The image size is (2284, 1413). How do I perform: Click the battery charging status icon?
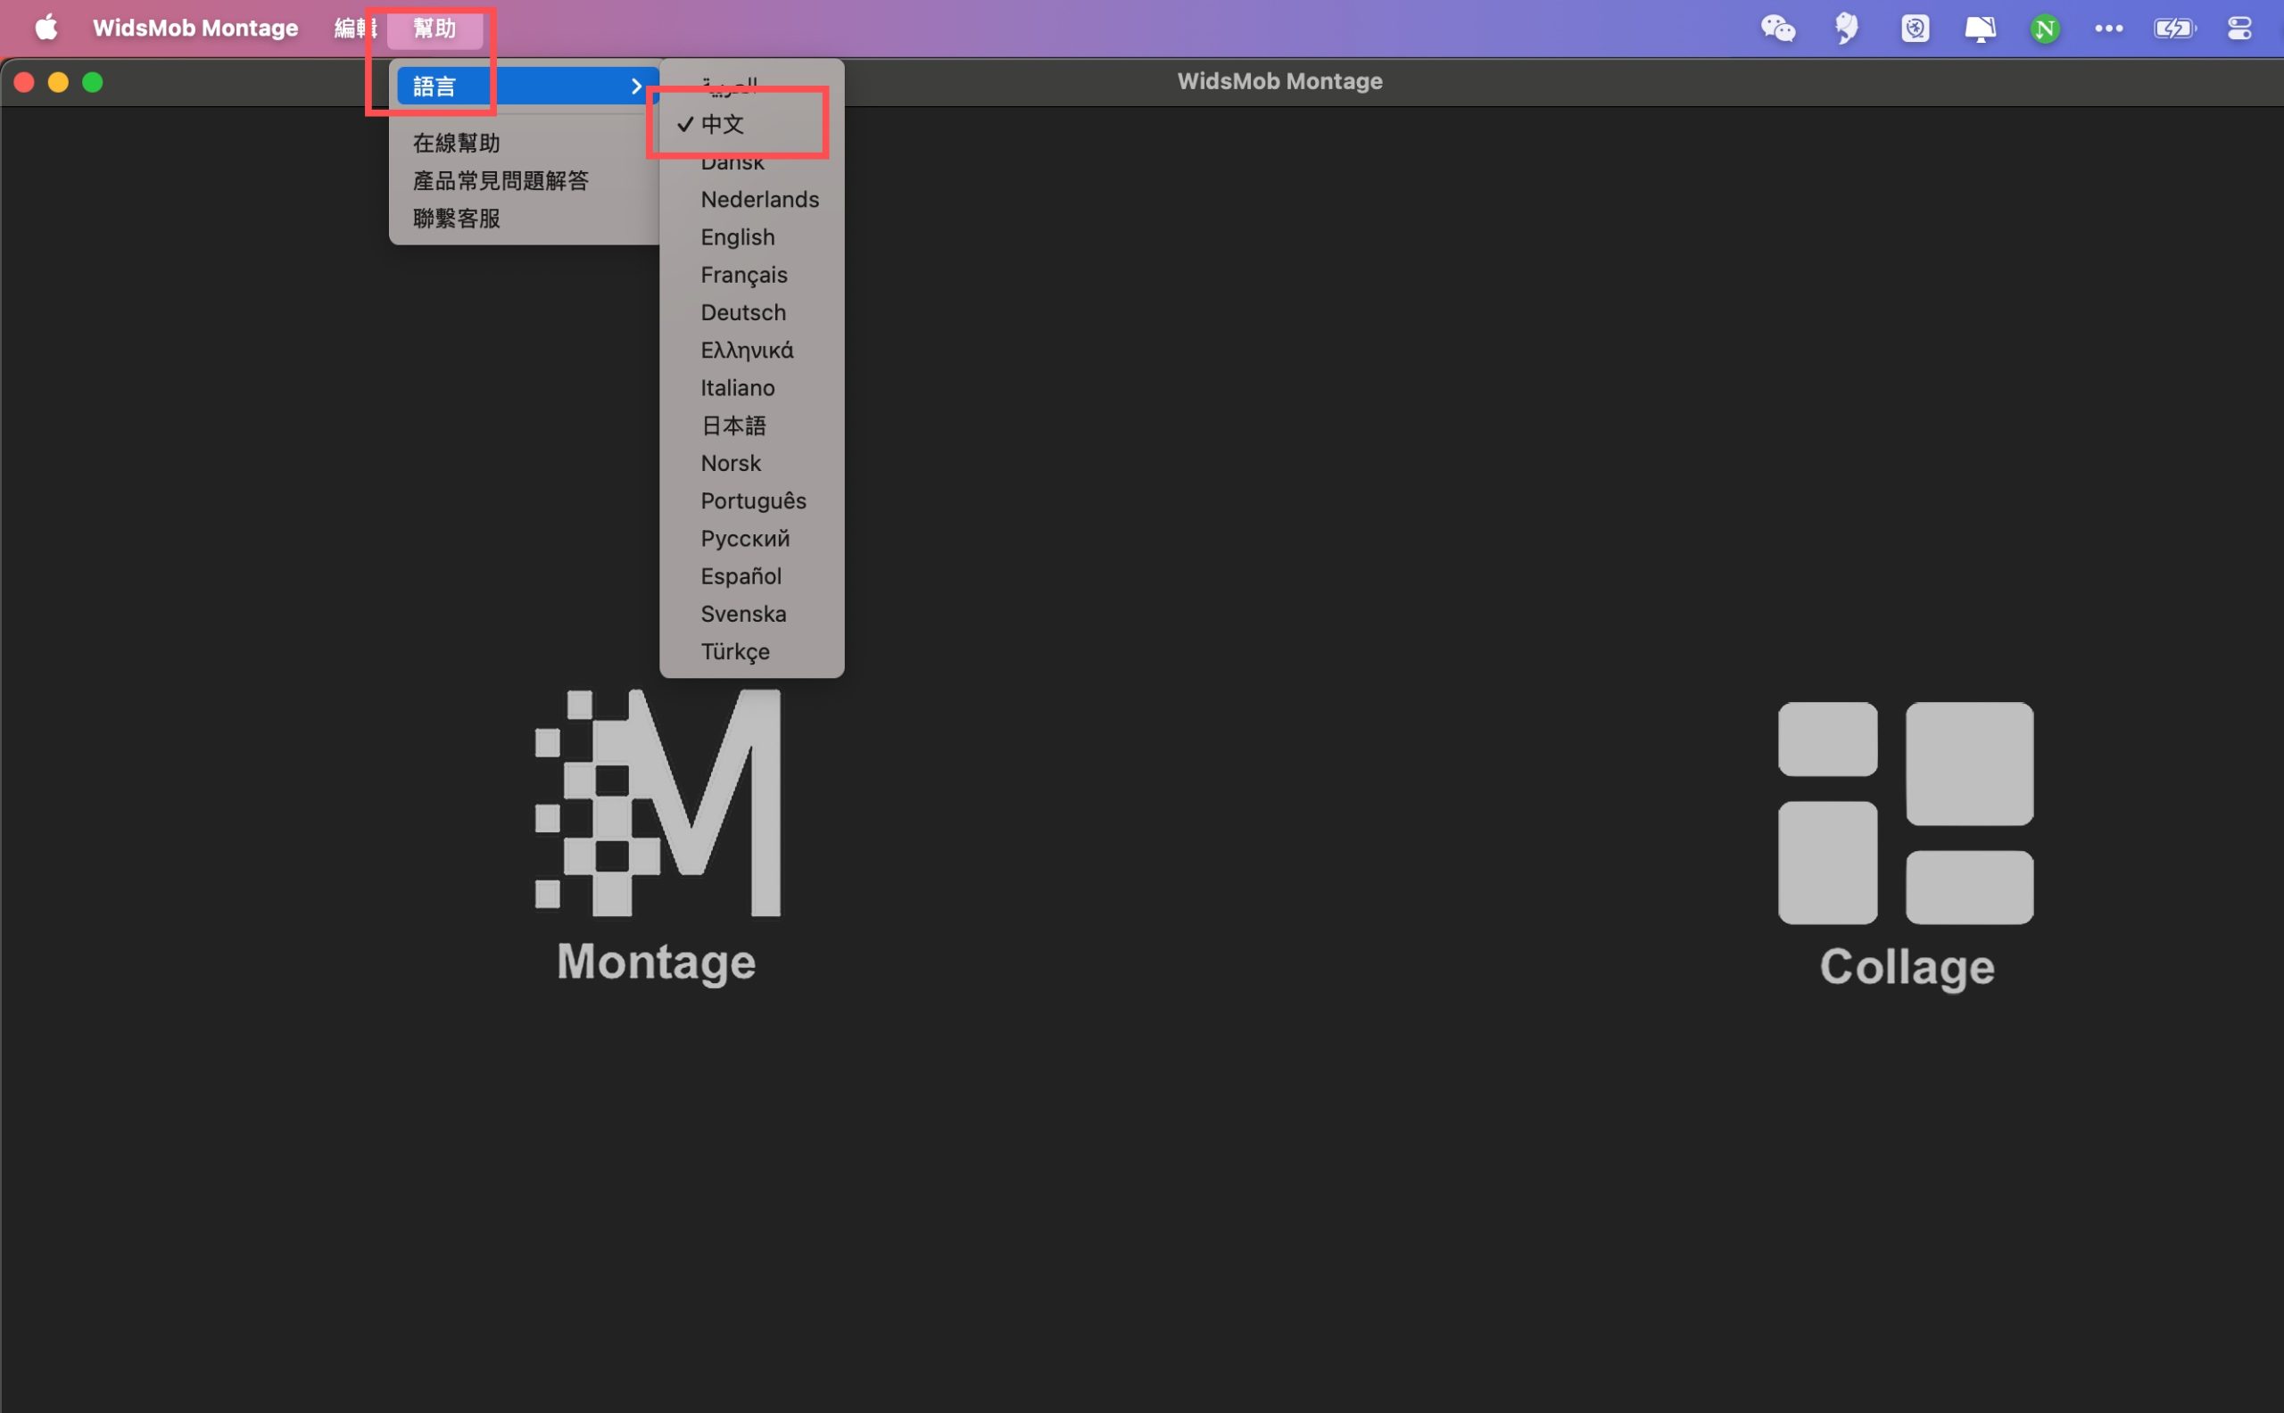(x=2174, y=28)
